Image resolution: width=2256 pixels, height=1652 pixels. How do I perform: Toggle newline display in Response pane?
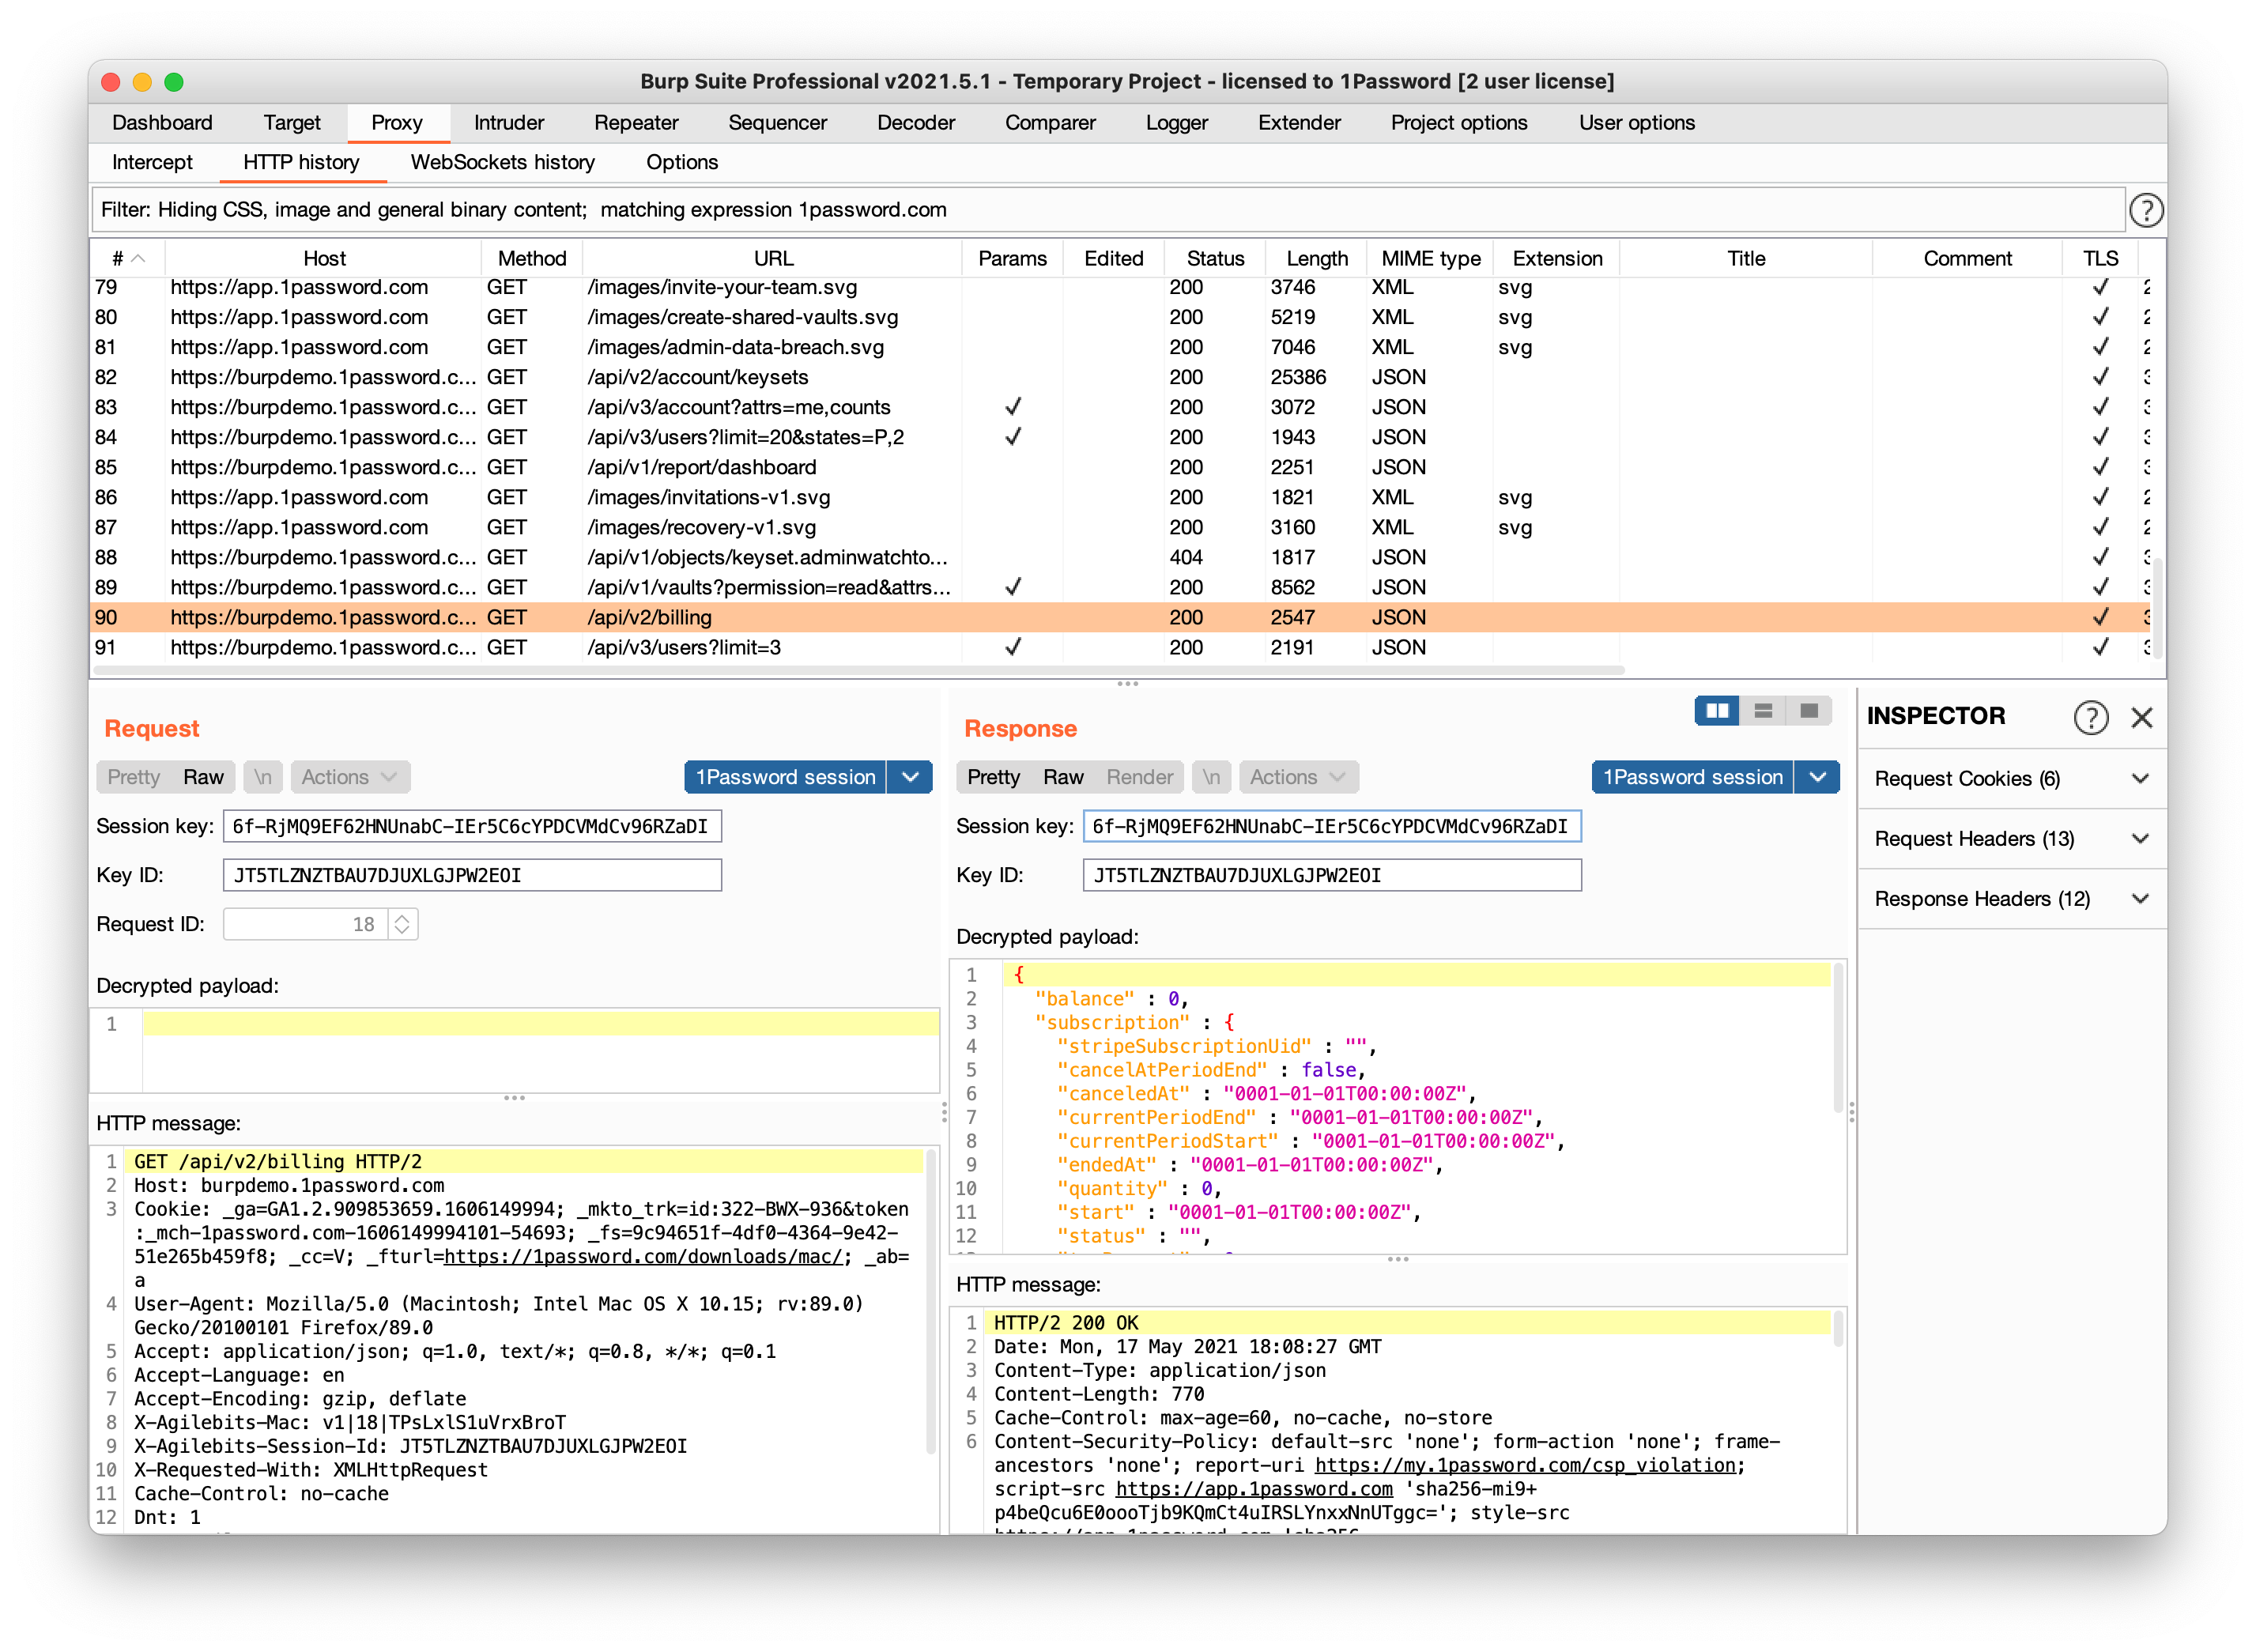pyautogui.click(x=1211, y=777)
